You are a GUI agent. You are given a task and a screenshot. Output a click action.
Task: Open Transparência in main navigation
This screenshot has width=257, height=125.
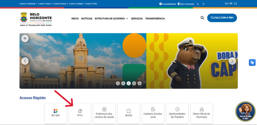(x=155, y=19)
